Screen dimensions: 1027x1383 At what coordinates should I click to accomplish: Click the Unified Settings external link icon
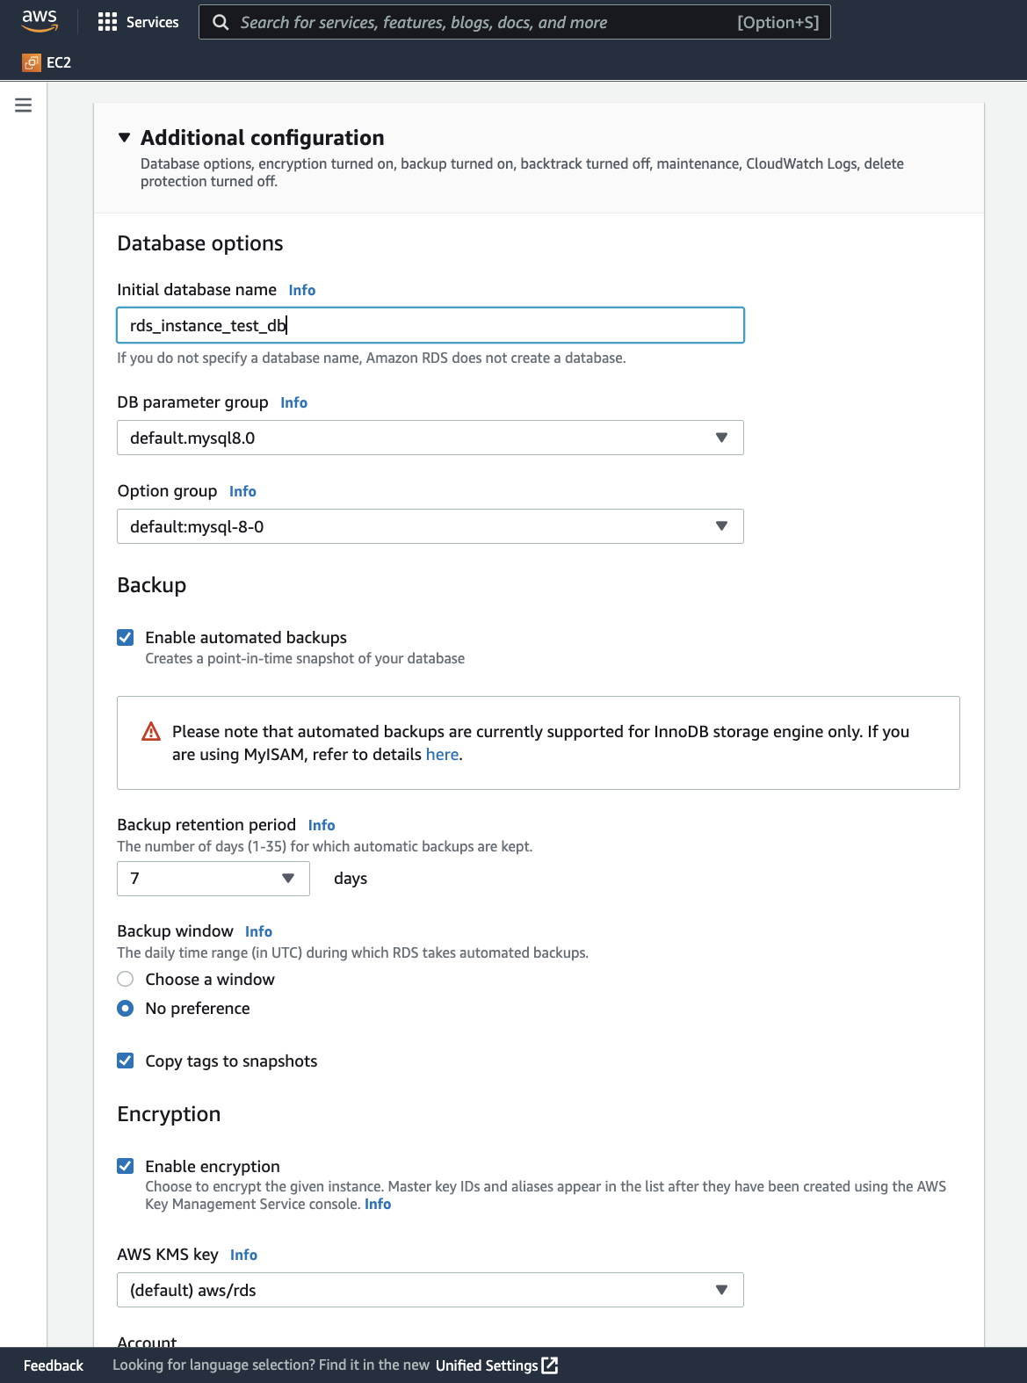550,1365
